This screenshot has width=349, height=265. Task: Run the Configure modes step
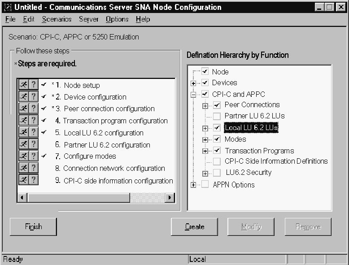(23, 156)
